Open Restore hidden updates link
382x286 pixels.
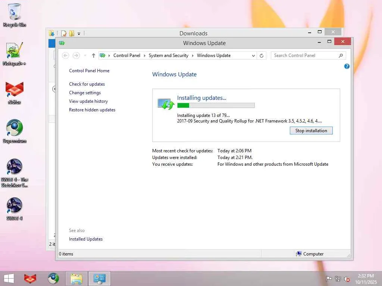pos(92,110)
